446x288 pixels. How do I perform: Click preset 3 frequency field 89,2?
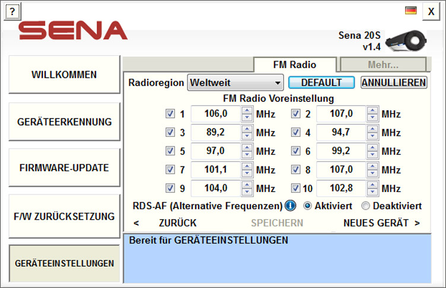[x=216, y=132]
